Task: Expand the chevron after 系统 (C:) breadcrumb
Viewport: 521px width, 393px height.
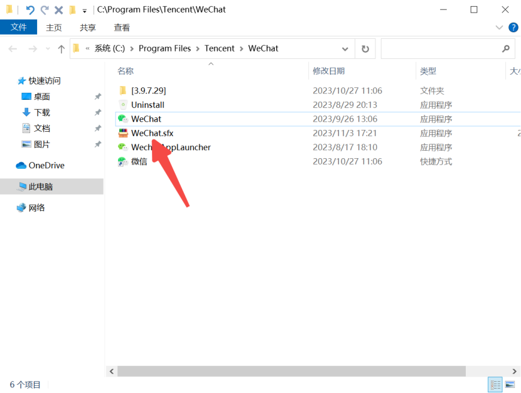Action: (x=132, y=49)
